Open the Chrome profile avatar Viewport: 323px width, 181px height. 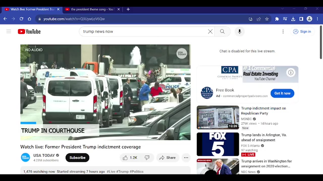(309, 19)
